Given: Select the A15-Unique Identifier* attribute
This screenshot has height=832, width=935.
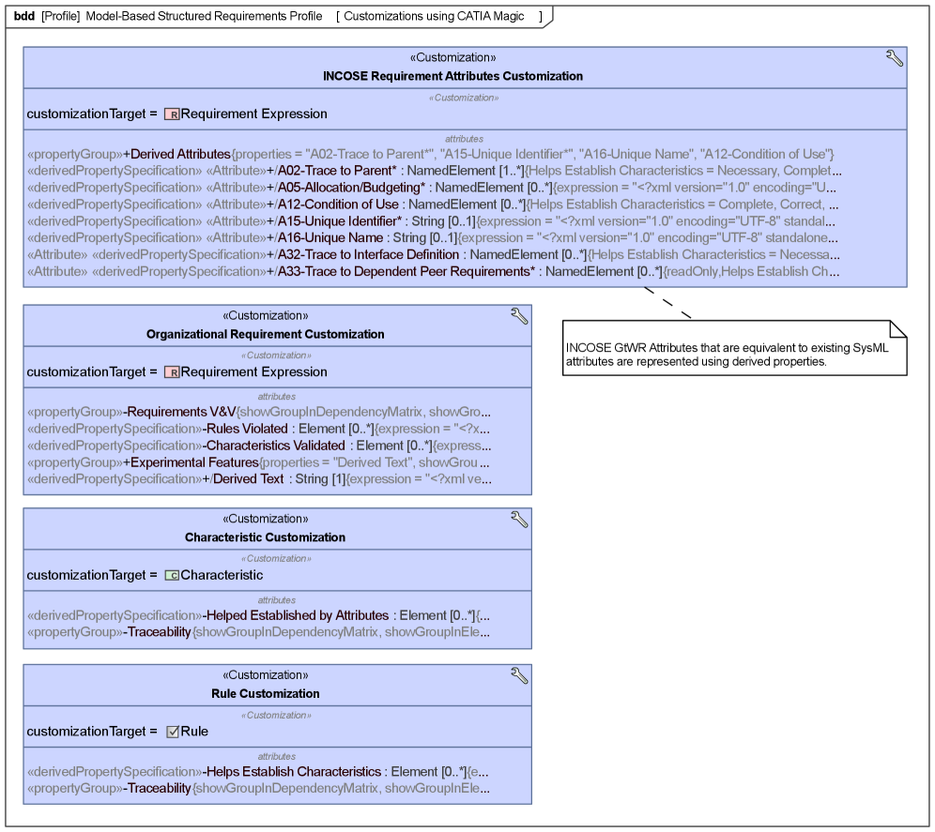Looking at the screenshot, I should click(x=431, y=221).
